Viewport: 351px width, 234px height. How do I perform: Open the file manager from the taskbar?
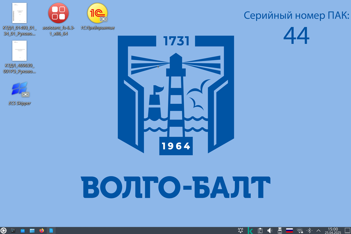pos(32,231)
